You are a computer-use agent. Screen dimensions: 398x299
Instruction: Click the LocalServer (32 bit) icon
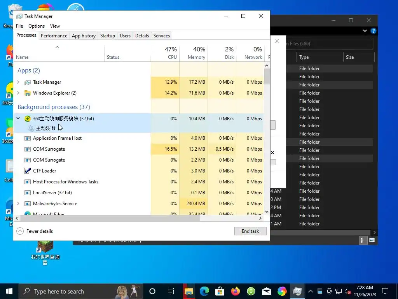click(28, 193)
